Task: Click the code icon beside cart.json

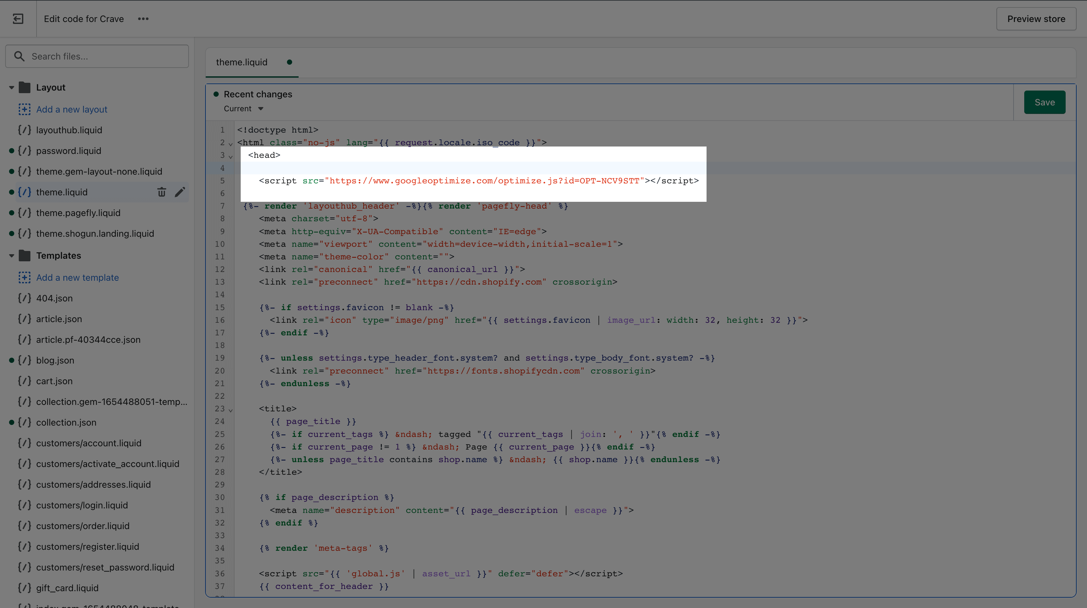Action: (25, 381)
